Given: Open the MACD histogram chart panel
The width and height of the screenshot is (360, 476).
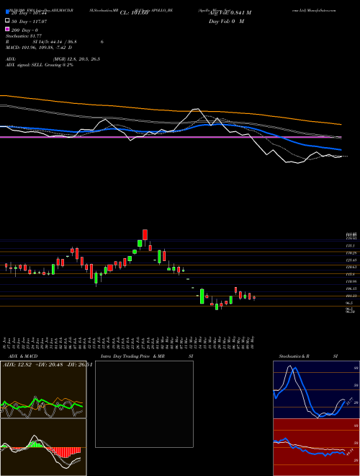Looking at the screenshot, I should 43,447.
